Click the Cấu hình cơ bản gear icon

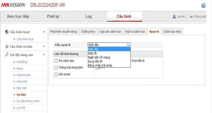tap(7, 46)
